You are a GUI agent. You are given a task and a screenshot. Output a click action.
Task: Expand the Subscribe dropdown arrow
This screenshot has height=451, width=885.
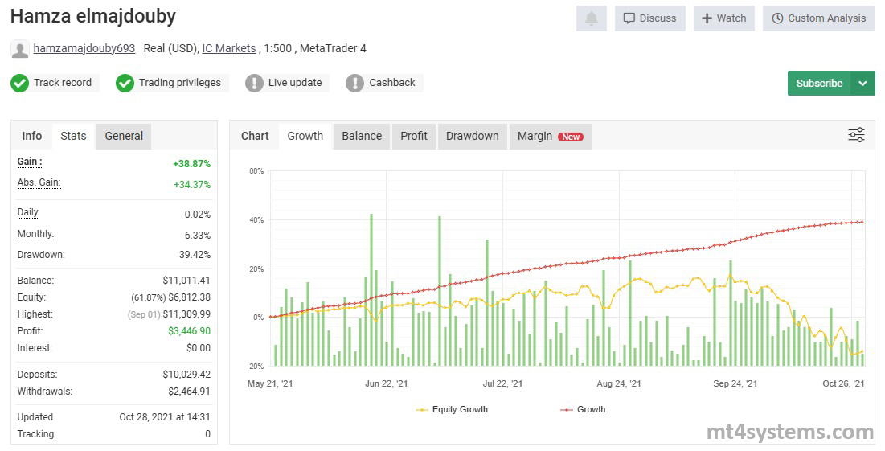click(x=862, y=84)
